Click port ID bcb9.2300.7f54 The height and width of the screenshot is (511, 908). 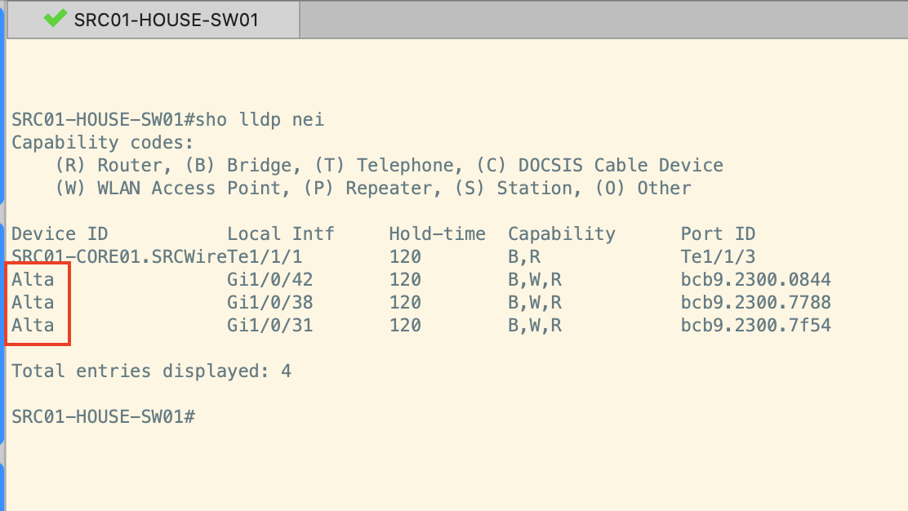(755, 325)
